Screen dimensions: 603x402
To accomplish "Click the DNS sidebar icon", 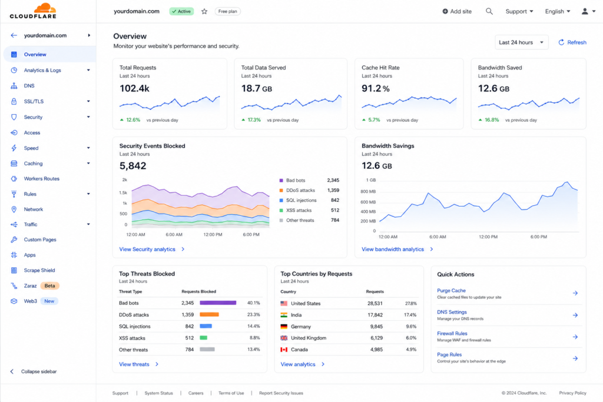I will pos(14,86).
